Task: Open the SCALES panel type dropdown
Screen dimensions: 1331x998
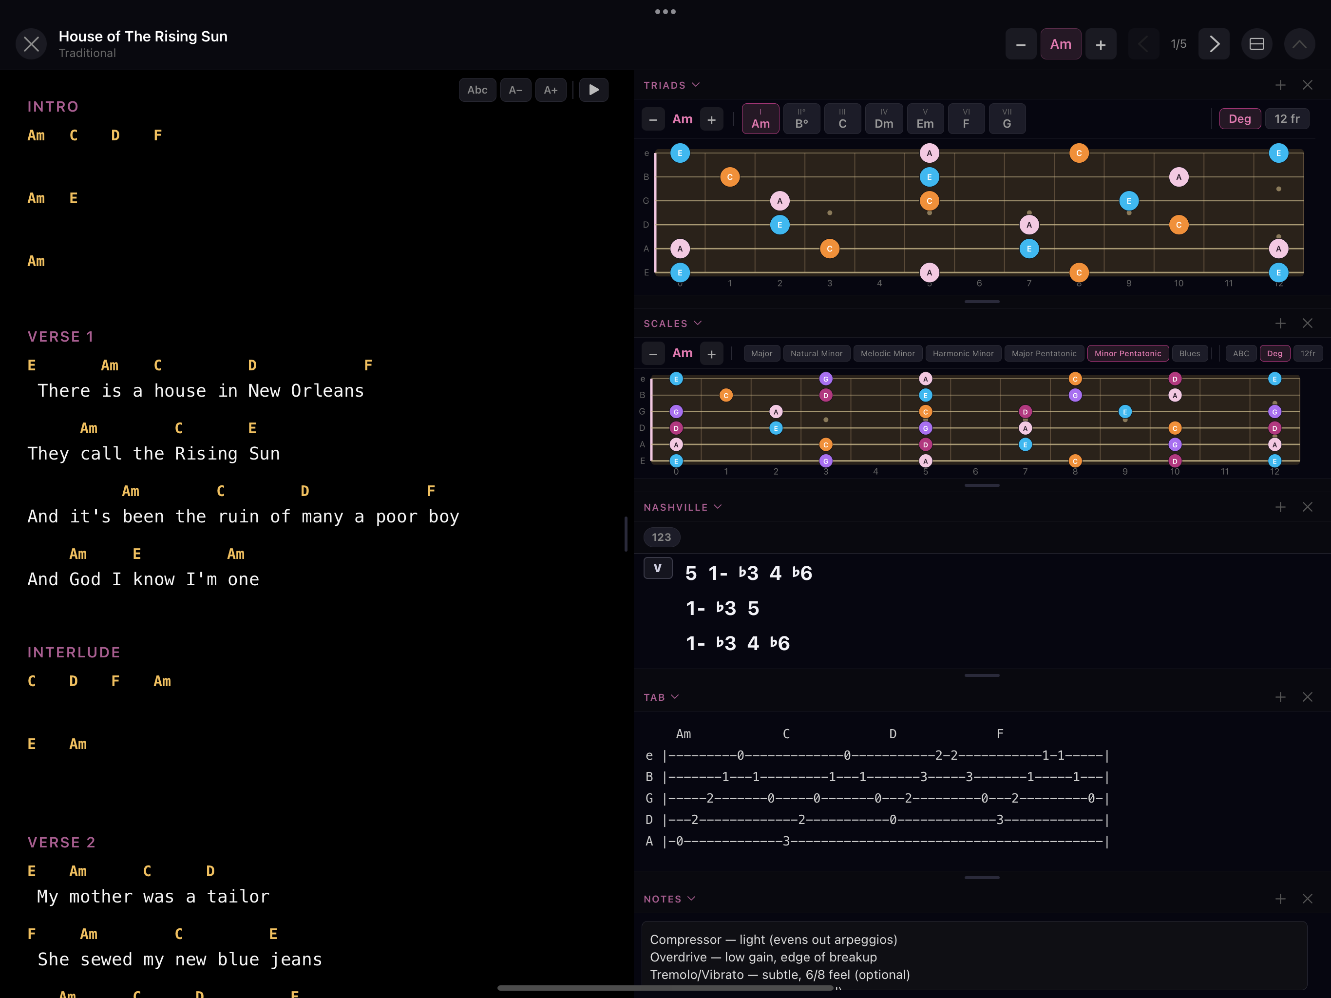Action: 673,323
